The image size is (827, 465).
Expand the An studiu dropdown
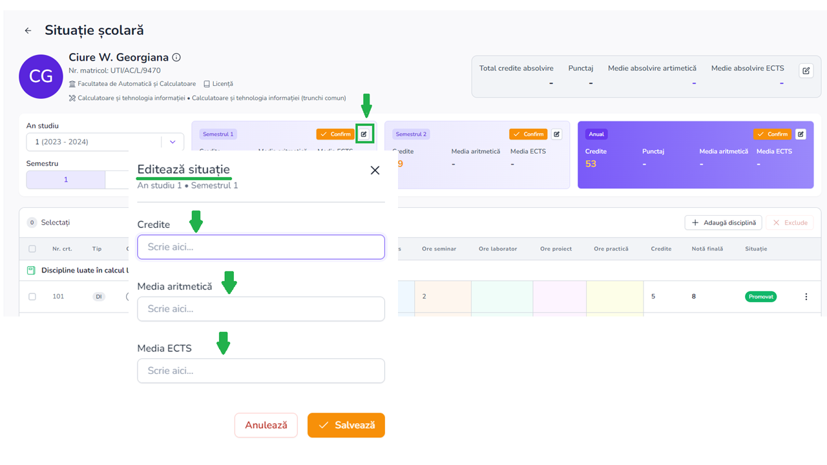[173, 142]
